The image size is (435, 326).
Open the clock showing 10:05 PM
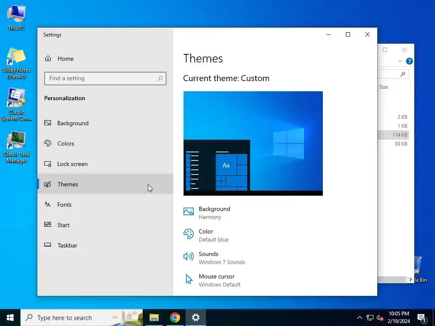(398, 318)
